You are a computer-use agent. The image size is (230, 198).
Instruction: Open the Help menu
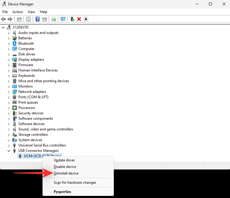[x=43, y=12]
